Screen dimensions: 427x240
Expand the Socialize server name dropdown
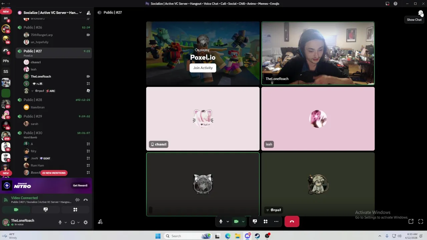[80, 13]
